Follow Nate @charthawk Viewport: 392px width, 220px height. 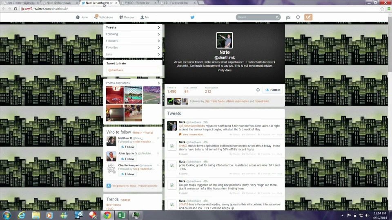pyautogui.click(x=272, y=90)
